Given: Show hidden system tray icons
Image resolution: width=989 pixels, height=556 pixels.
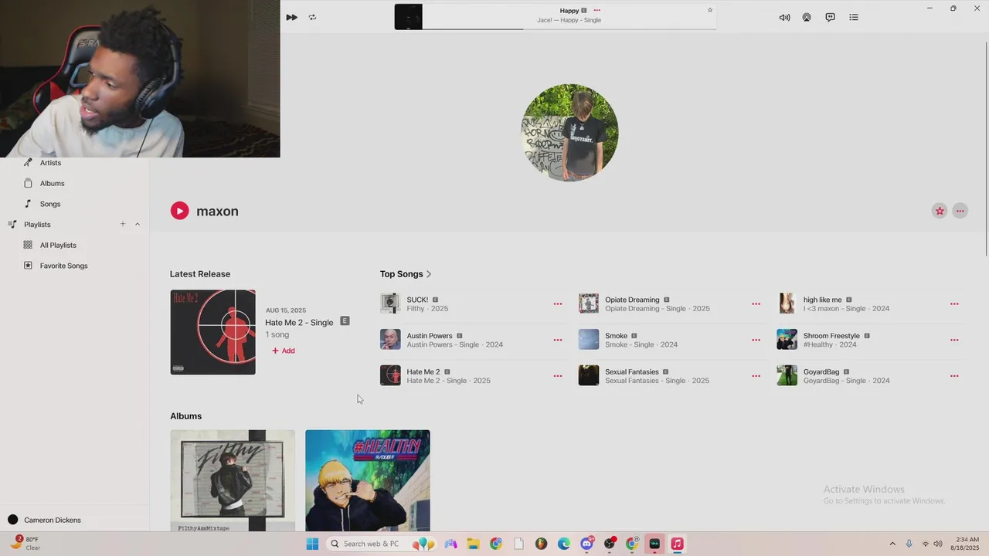Looking at the screenshot, I should [x=892, y=544].
